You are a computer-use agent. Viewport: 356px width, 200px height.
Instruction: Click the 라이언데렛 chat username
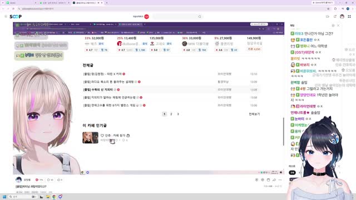tap(308, 106)
